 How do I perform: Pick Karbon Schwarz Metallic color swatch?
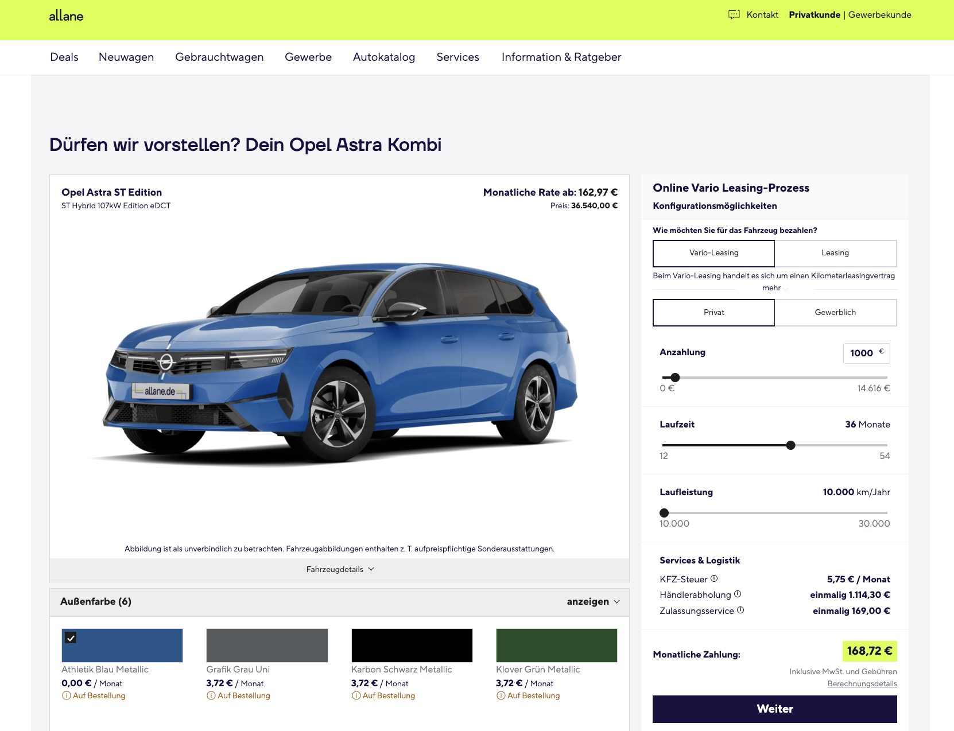pyautogui.click(x=412, y=646)
